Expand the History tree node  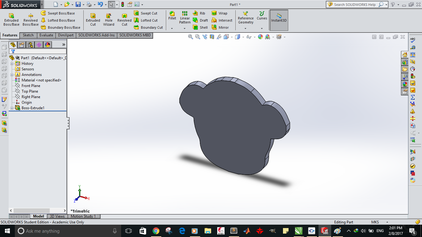(12, 64)
